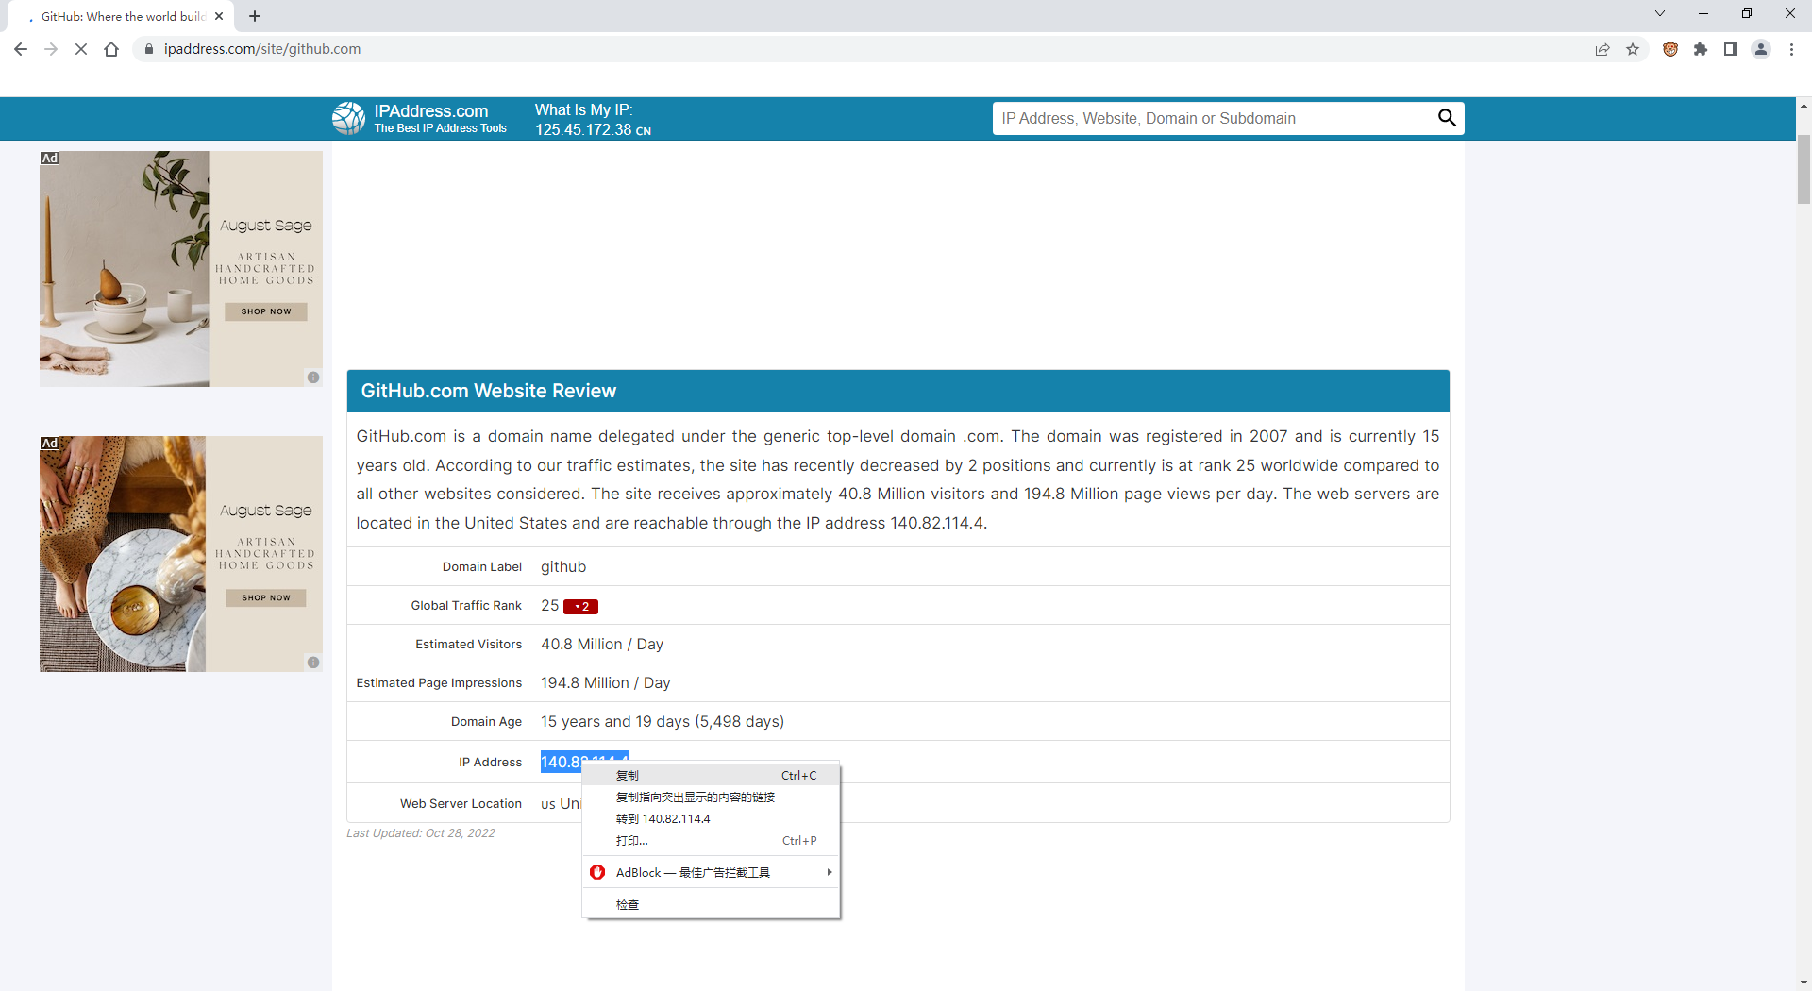
Task: Stop loading the page
Action: 81,49
